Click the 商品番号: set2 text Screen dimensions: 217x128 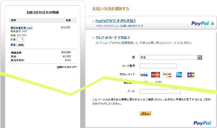point(19,31)
